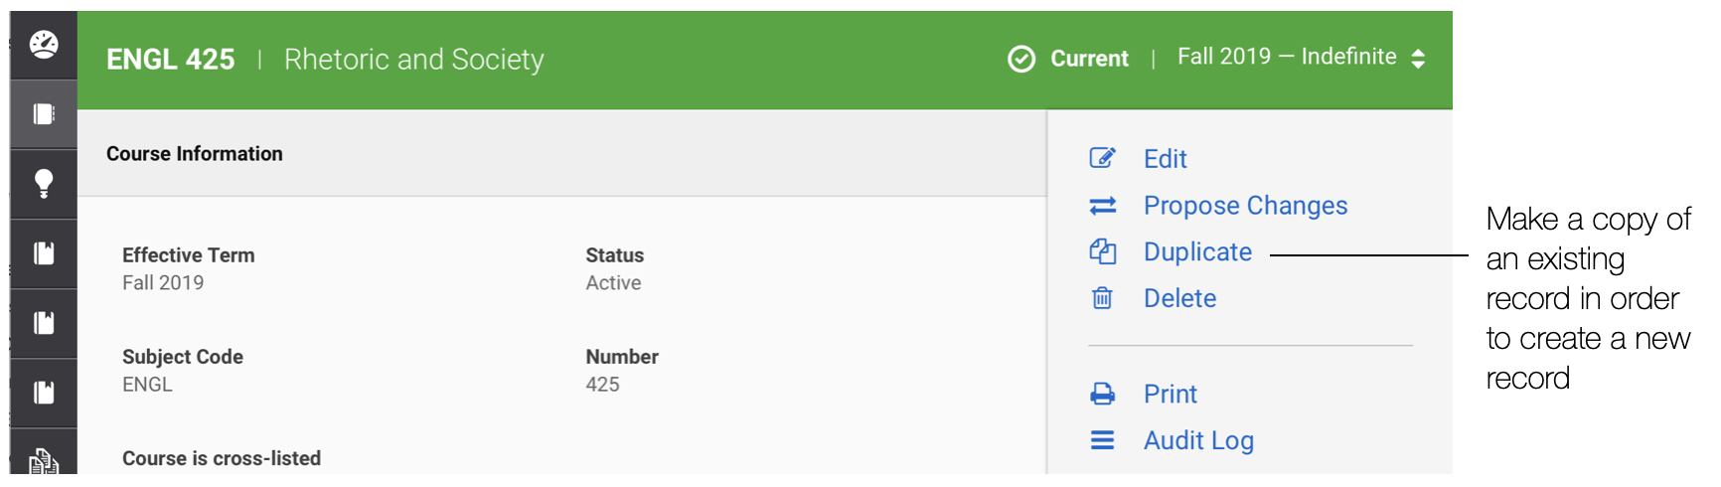Image resolution: width=1721 pixels, height=487 pixels.
Task: Open the Edit link
Action: (1166, 159)
